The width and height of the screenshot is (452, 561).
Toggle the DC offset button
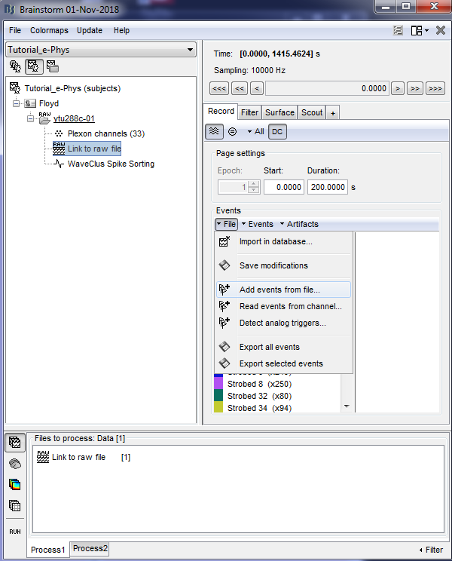(x=277, y=131)
